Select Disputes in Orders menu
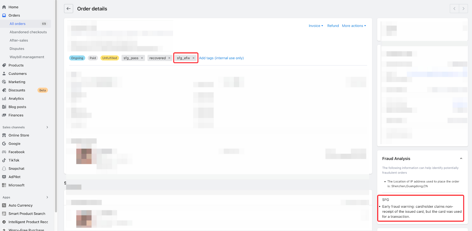This screenshot has height=231, width=472. (x=17, y=49)
